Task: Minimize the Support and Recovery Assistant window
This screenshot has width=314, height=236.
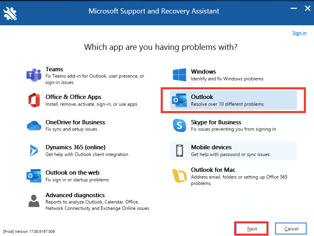Action: coord(294,8)
